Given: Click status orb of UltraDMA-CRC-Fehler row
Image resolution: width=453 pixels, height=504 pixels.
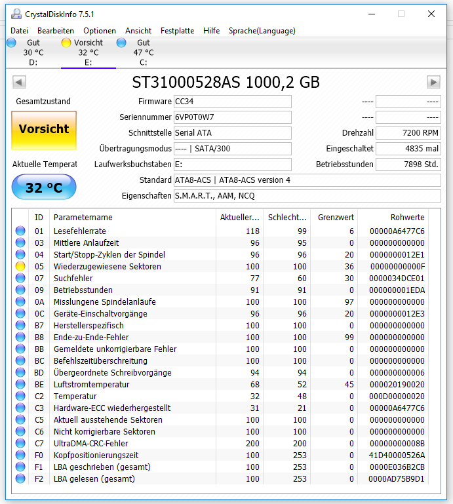Looking at the screenshot, I should tap(20, 443).
